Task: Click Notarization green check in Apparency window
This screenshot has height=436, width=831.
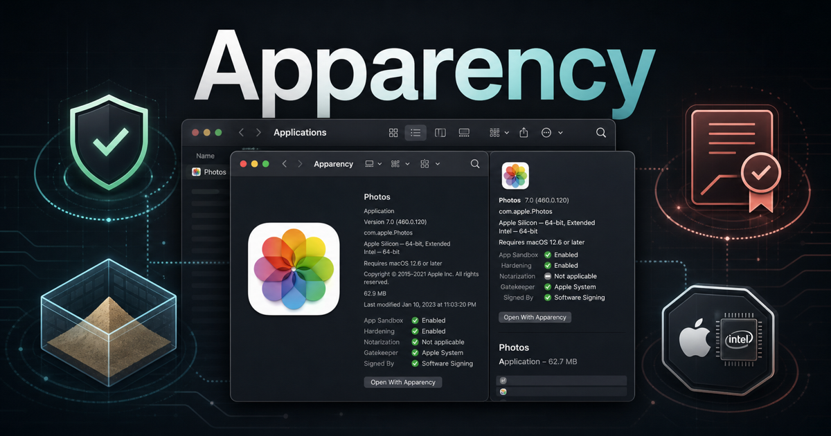Action: pyautogui.click(x=415, y=342)
